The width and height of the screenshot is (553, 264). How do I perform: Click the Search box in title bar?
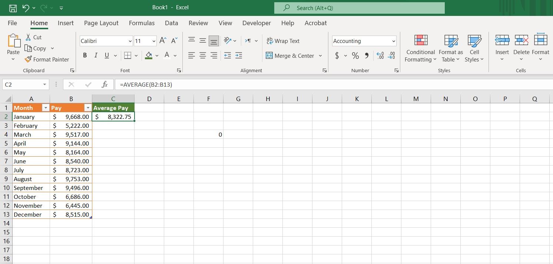tap(359, 8)
